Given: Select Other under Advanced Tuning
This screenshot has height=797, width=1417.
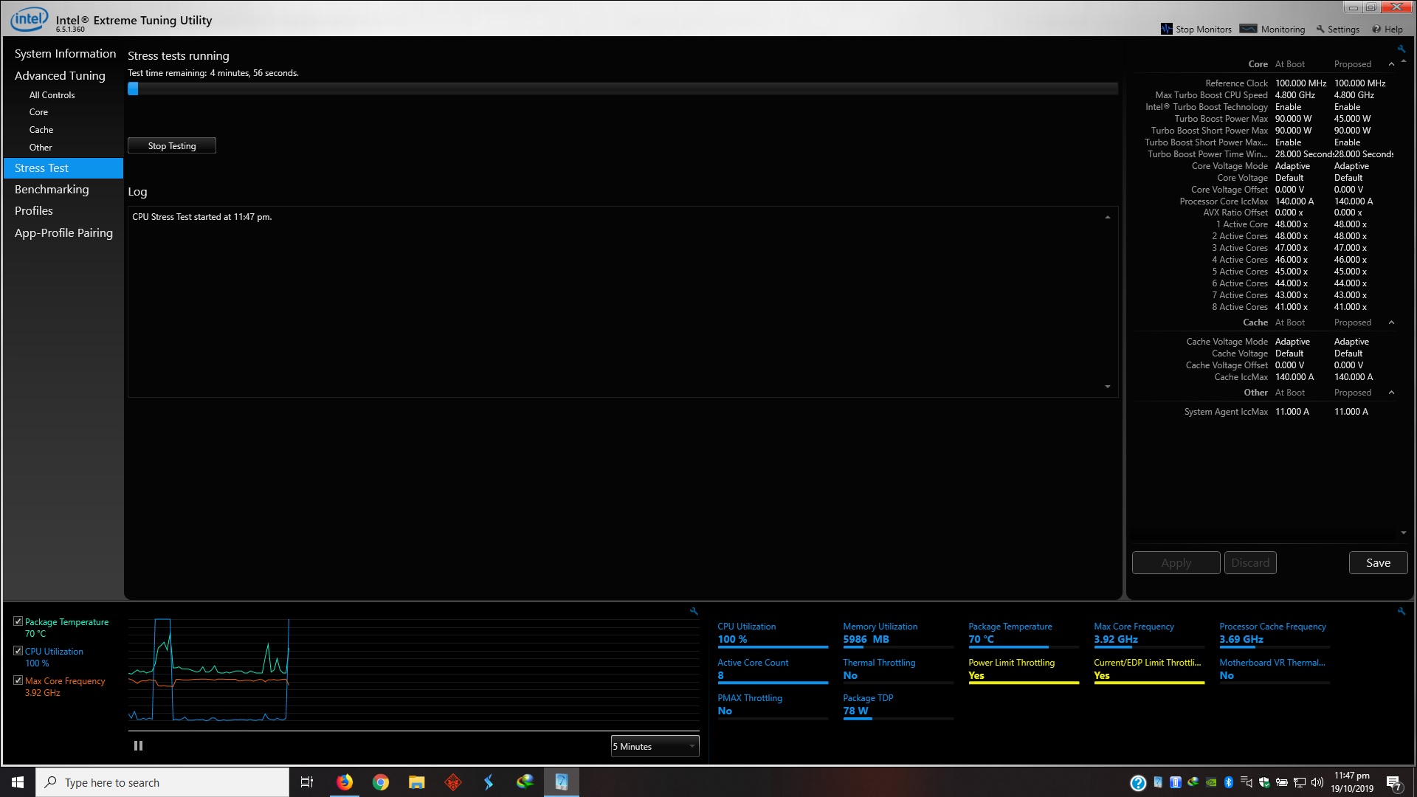Looking at the screenshot, I should 41,148.
